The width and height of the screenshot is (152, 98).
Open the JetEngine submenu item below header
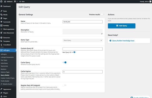tap(4, 54)
